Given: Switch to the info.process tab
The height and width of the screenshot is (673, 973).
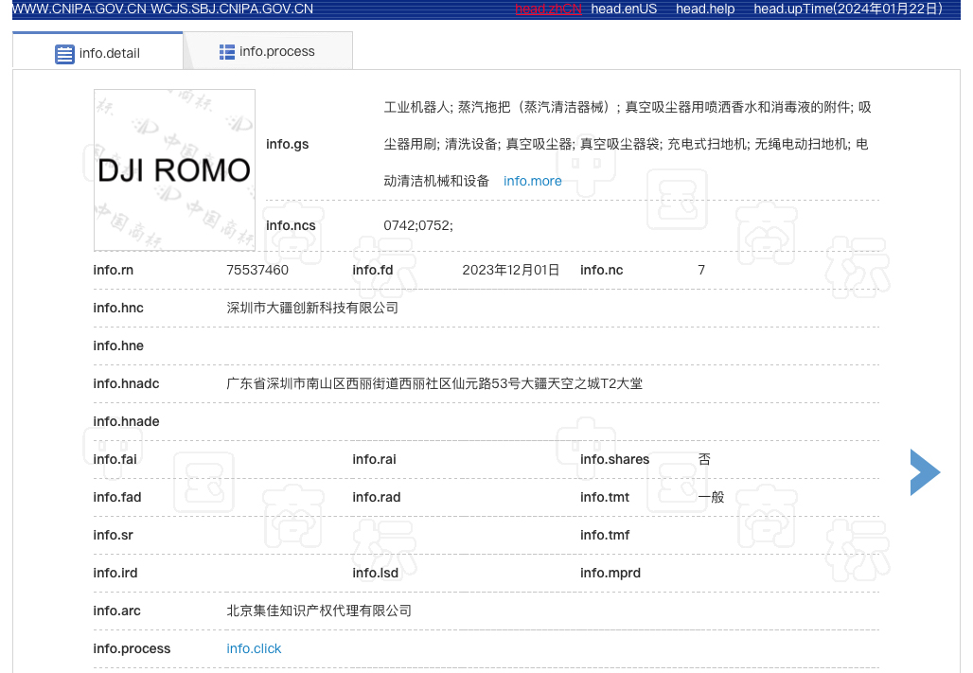Looking at the screenshot, I should click(x=268, y=51).
